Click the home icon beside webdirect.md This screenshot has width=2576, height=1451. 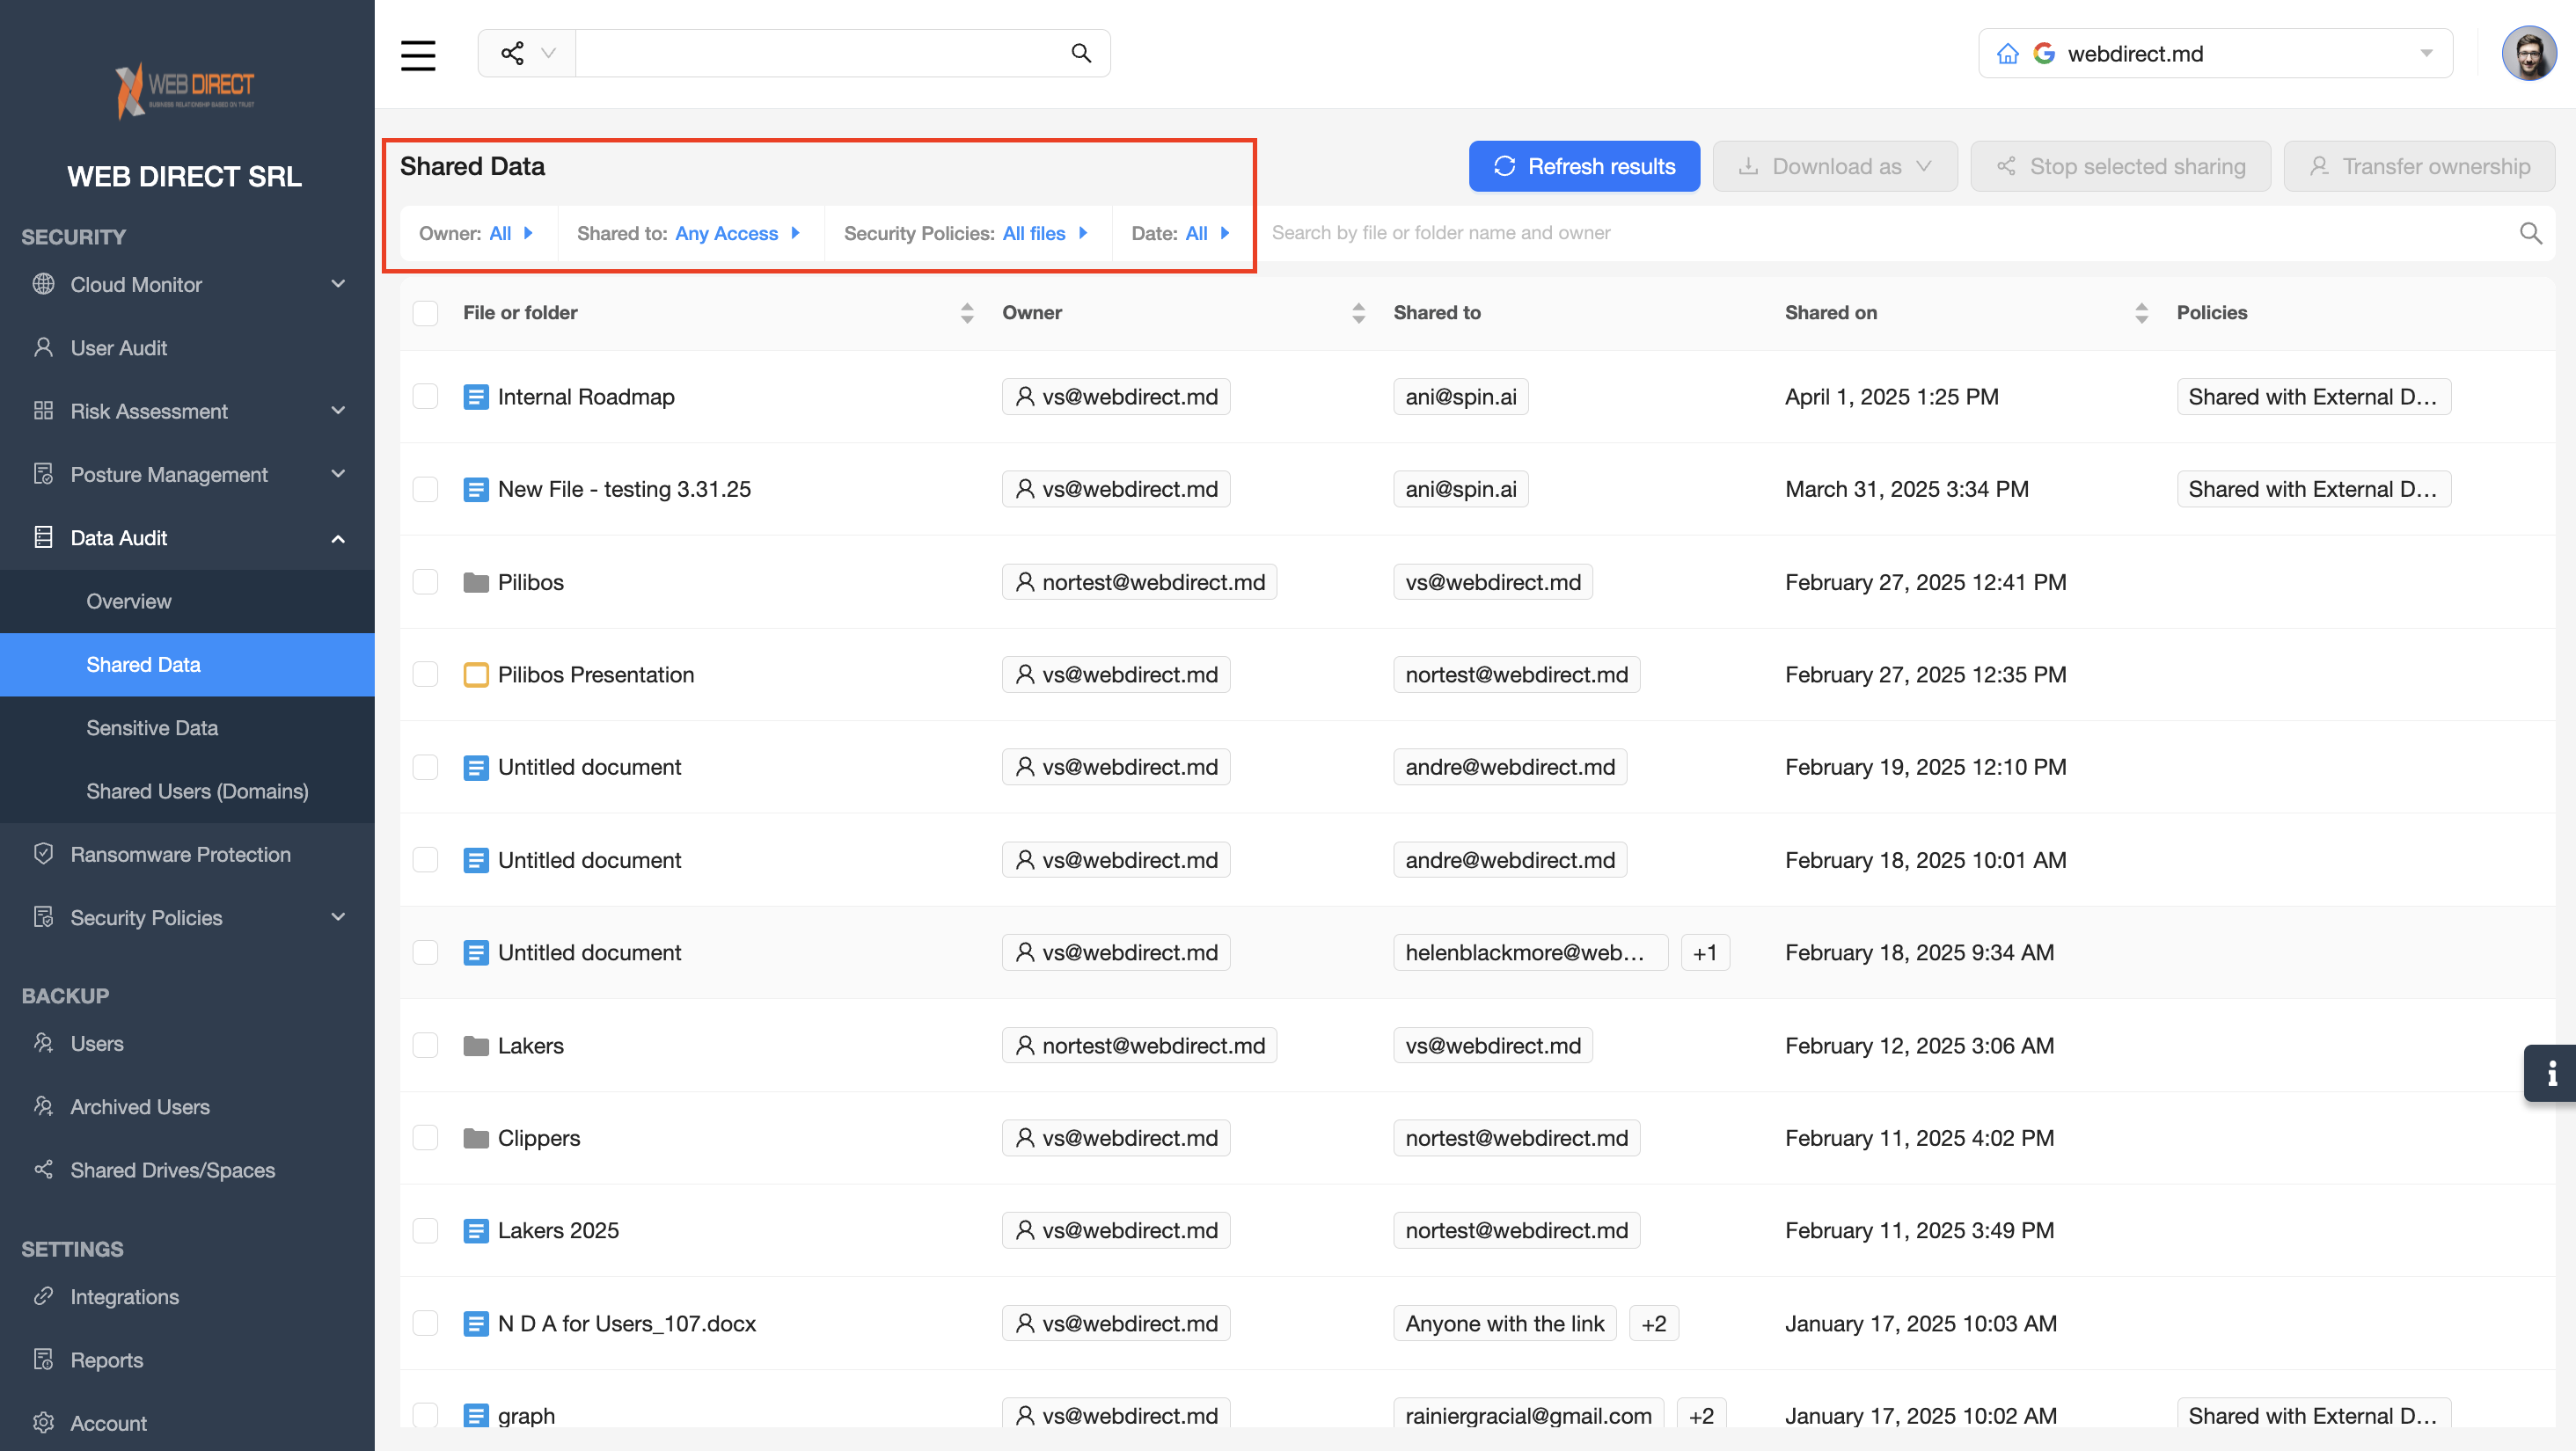tap(2007, 54)
